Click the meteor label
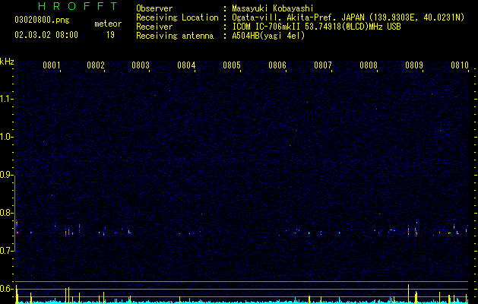 pyautogui.click(x=108, y=24)
